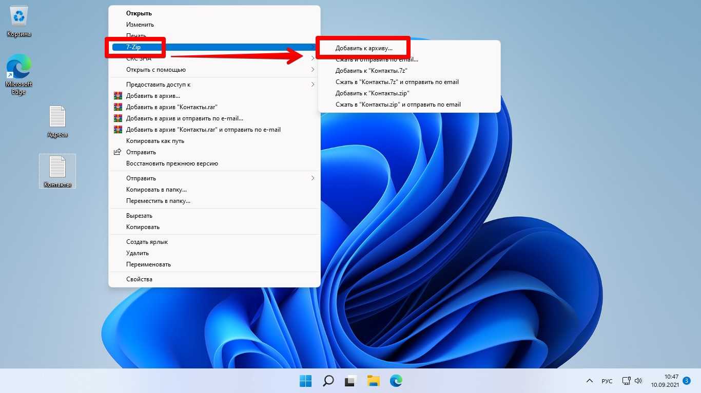Expand the Предоставить доступ к submenu
The image size is (701, 393).
pyautogui.click(x=159, y=85)
